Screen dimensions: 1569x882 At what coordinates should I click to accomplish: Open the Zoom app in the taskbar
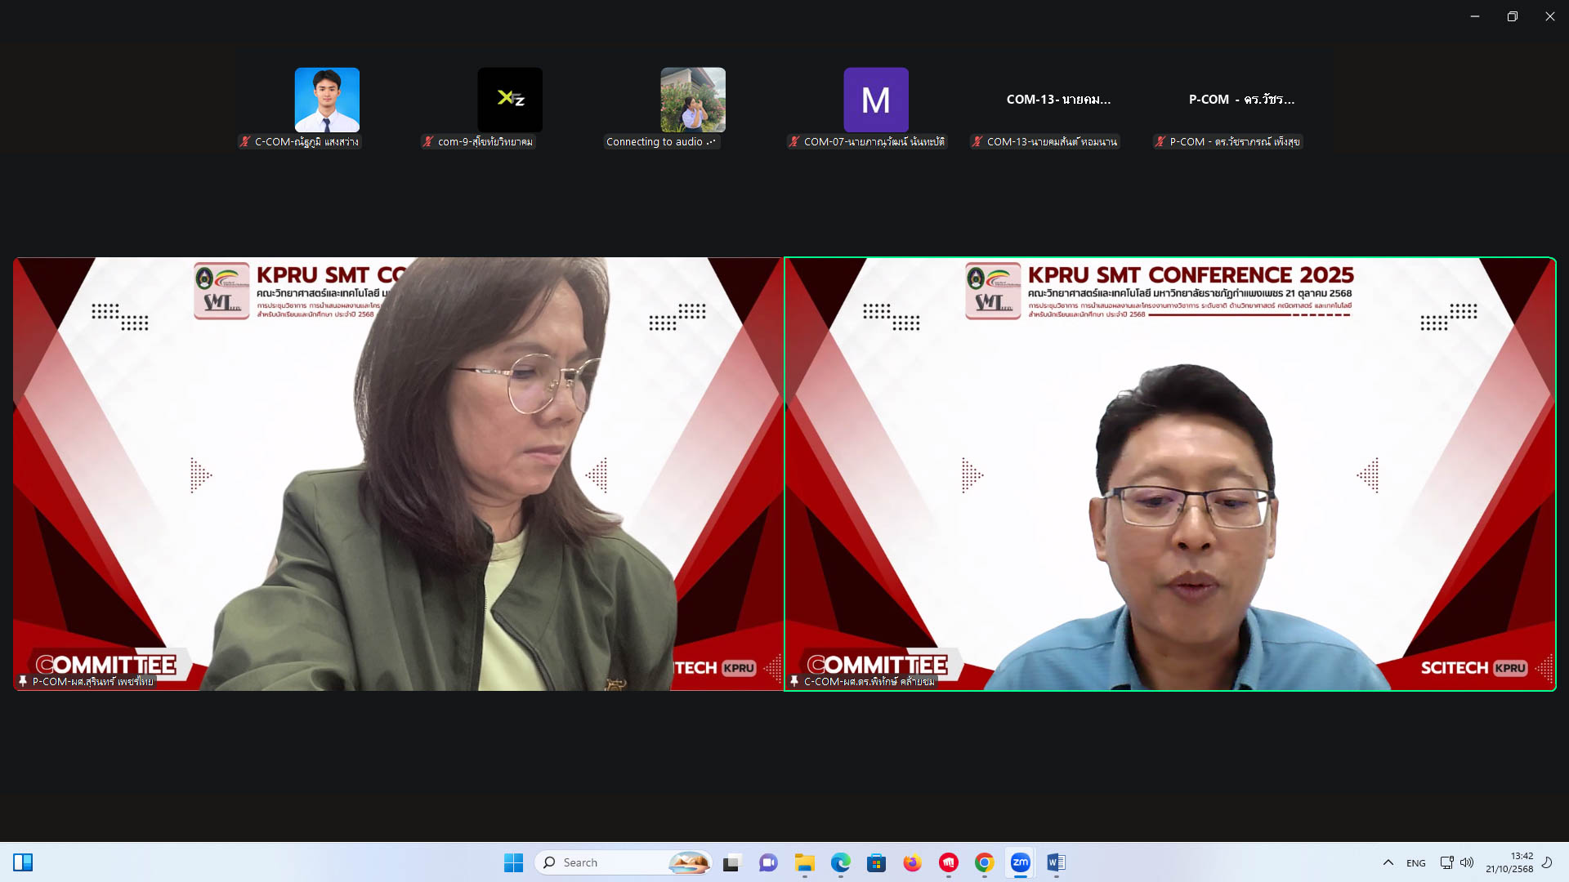coord(1020,862)
